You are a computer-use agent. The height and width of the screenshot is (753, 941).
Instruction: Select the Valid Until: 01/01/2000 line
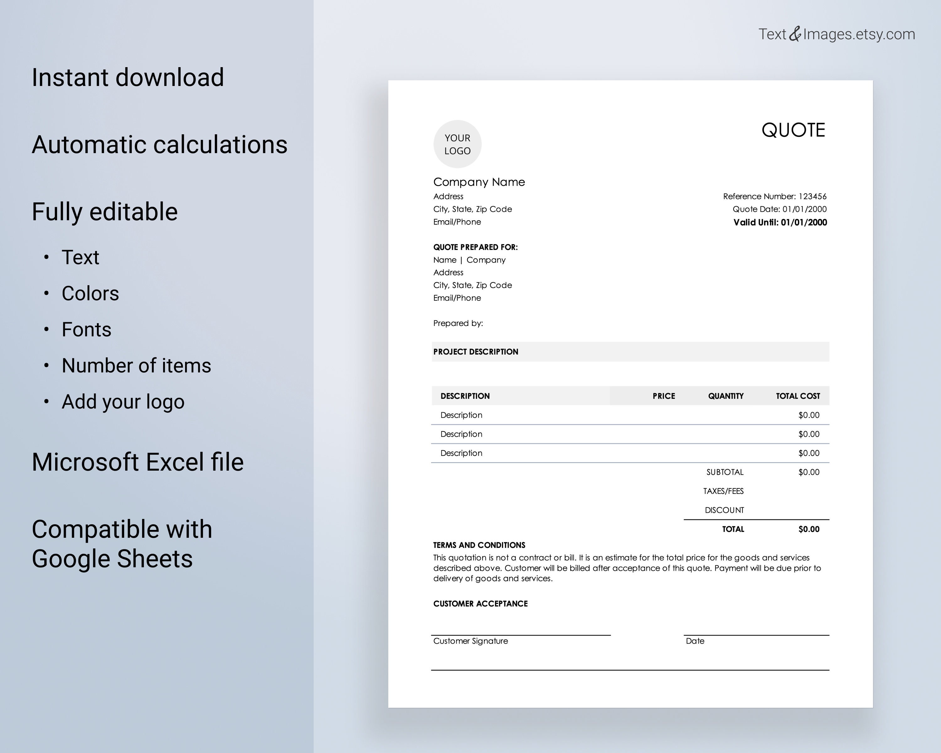pyautogui.click(x=779, y=222)
